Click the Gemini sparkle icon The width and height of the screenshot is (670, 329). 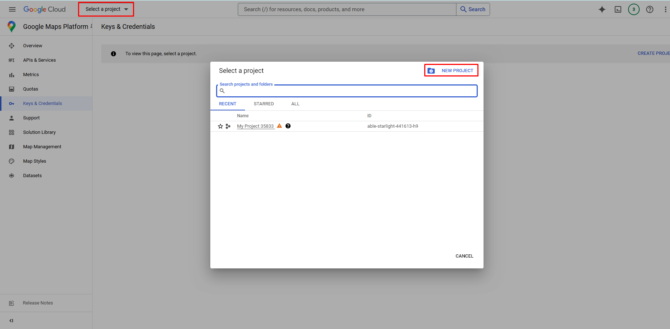[602, 9]
